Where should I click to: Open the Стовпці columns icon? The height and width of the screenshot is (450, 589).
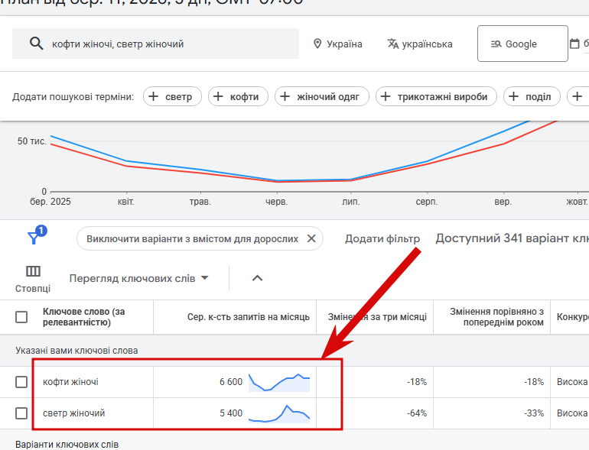[x=33, y=271]
